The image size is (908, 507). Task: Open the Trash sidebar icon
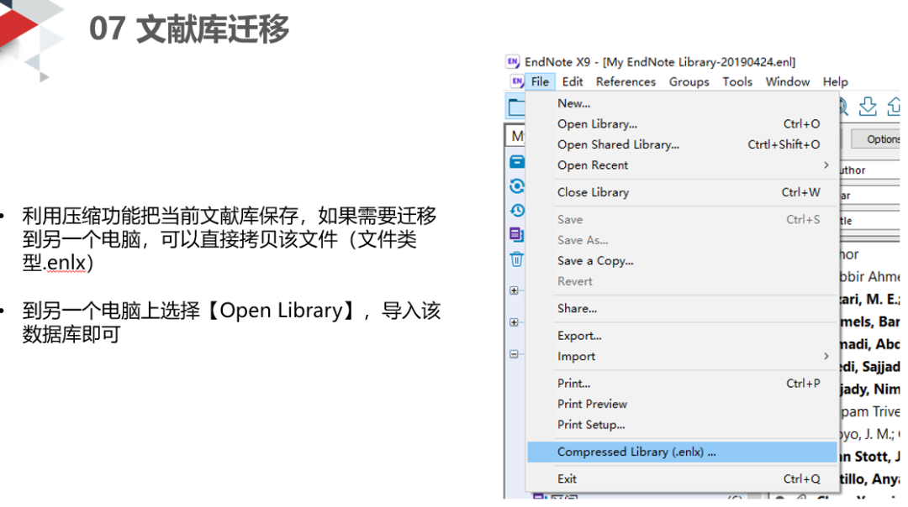point(516,259)
